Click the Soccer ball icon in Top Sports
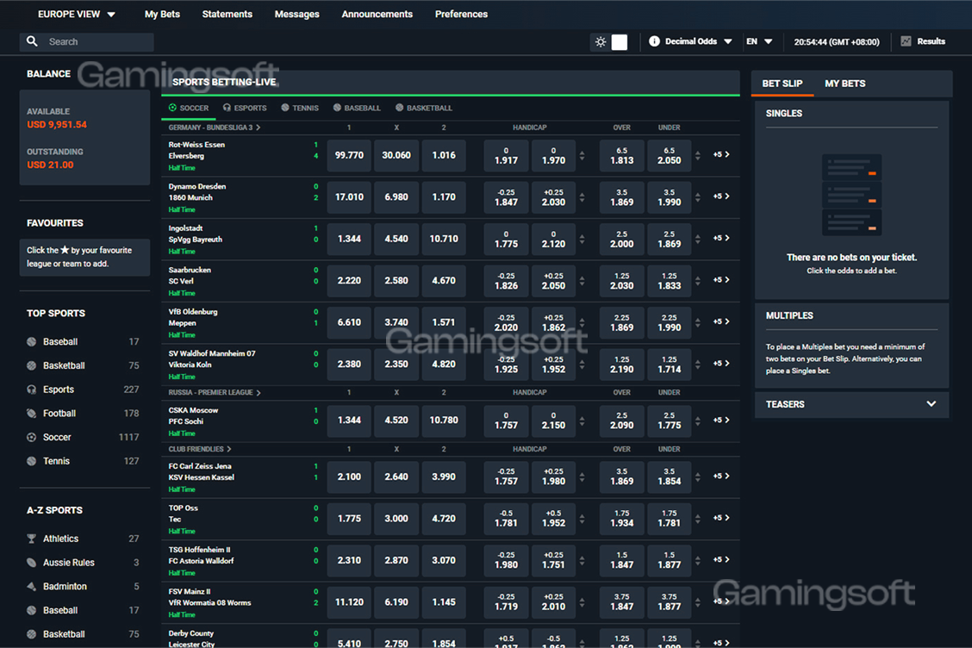 pyautogui.click(x=32, y=438)
